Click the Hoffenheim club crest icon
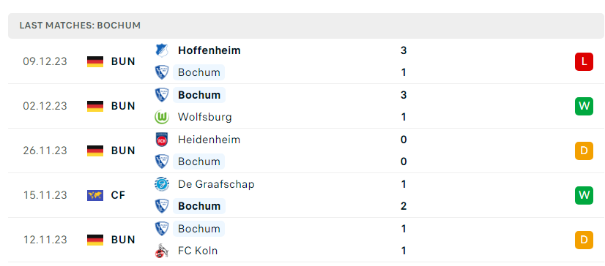Image resolution: width=605 pixels, height=266 pixels. coord(162,50)
